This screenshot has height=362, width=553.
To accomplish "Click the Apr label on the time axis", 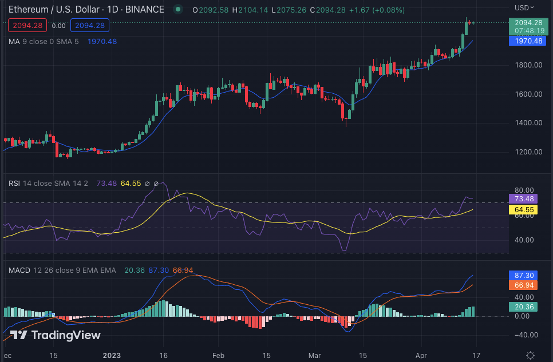I will (x=421, y=355).
